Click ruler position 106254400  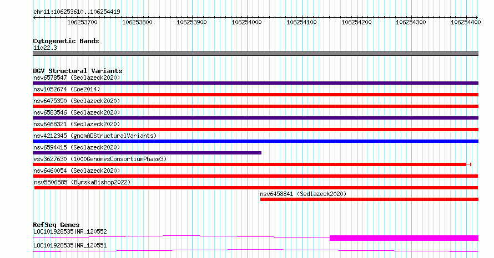pyautogui.click(x=466, y=22)
